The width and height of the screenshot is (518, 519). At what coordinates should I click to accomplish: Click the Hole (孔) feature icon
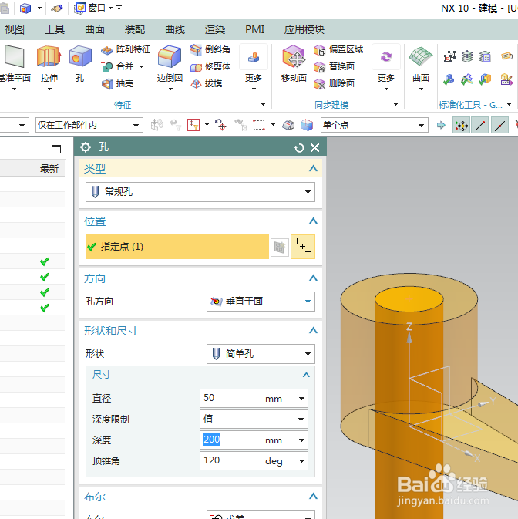tap(80, 56)
